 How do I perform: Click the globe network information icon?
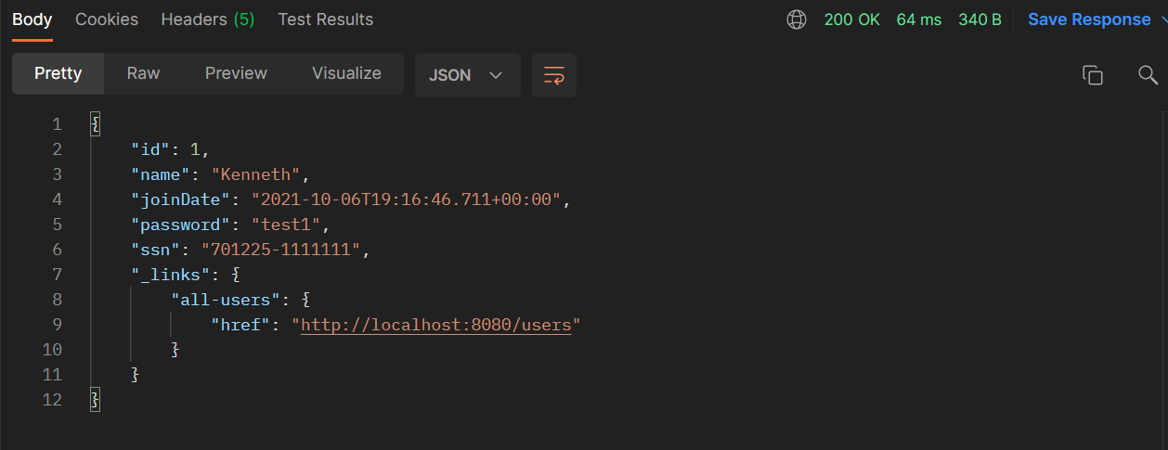[797, 19]
